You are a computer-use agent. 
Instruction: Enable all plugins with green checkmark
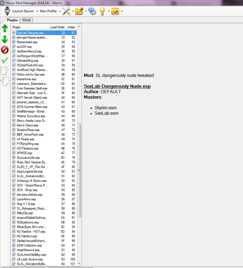click(5, 60)
